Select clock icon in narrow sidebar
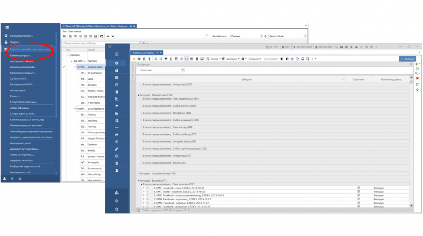The height and width of the screenshot is (236, 423). coord(117,85)
